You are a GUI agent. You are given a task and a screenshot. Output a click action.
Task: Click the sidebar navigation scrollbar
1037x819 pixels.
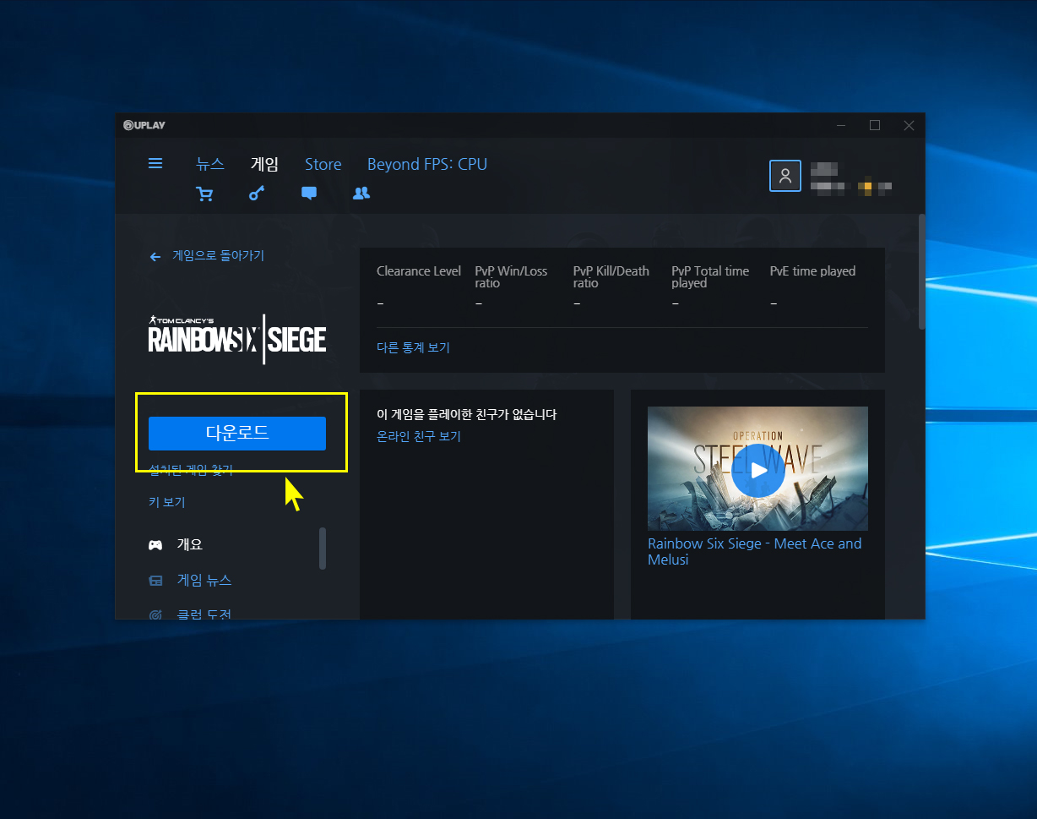tap(323, 549)
